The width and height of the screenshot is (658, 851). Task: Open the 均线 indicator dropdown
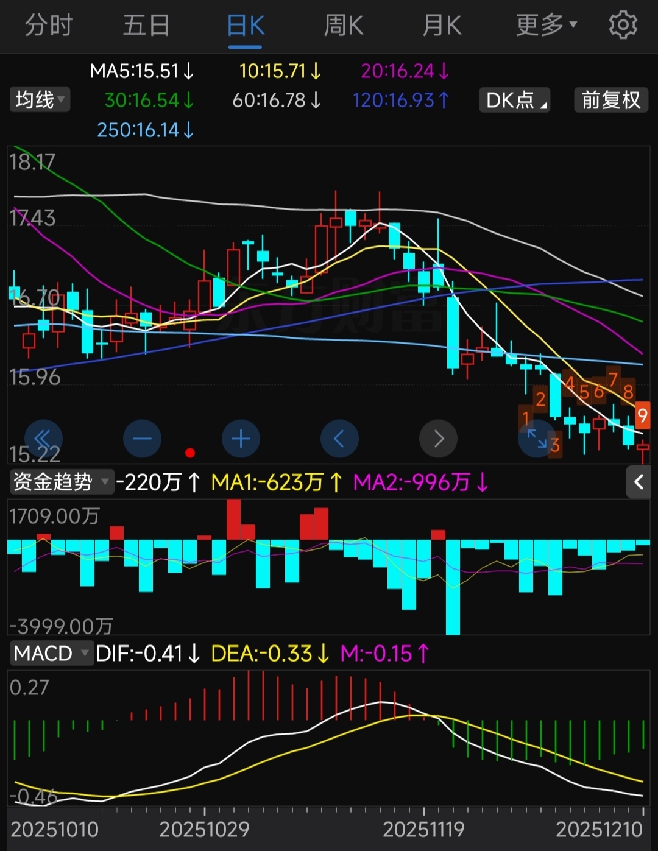[x=40, y=99]
